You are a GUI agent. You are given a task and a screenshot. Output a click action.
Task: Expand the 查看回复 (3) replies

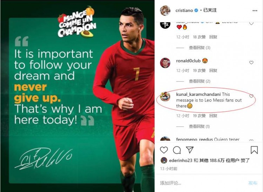tap(200, 48)
